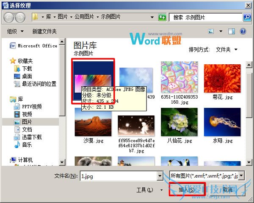Click the 6351-110Z409353160.jpg file name
Image resolution: width=254 pixels, height=203 pixels.
179,99
